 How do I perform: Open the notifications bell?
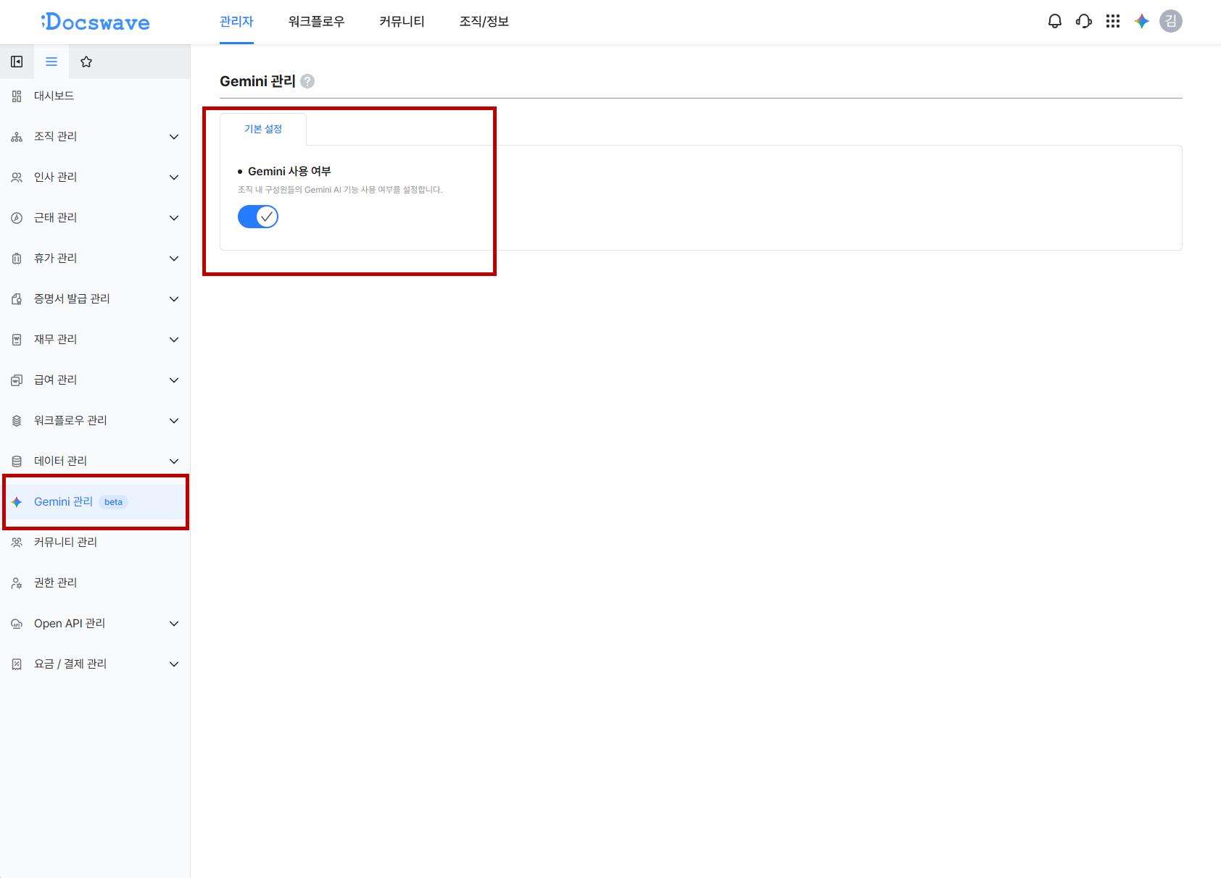(1055, 21)
